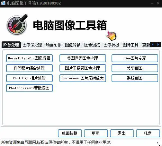Launch 美明画图

(x=135, y=68)
